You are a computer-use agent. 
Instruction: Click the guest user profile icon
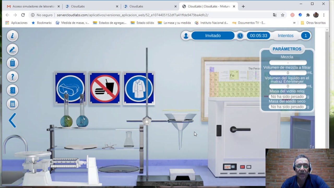[186, 36]
